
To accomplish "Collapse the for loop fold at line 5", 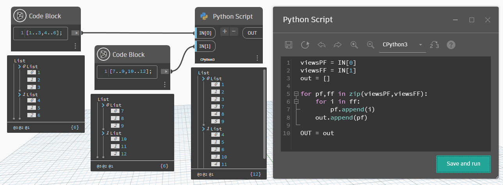I will [296, 94].
